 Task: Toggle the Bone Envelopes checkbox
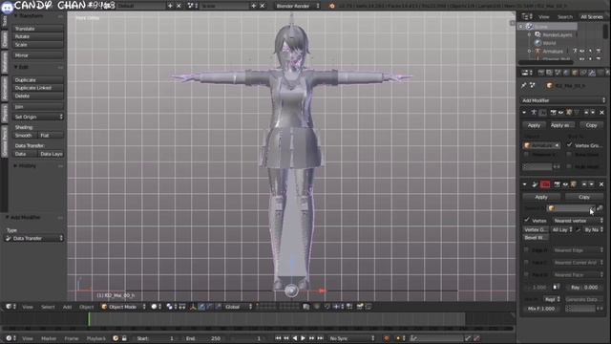tap(569, 155)
